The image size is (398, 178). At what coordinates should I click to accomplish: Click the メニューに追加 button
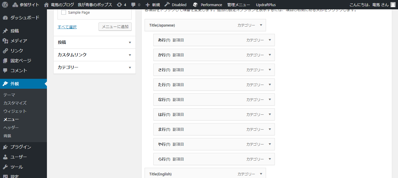tap(115, 27)
